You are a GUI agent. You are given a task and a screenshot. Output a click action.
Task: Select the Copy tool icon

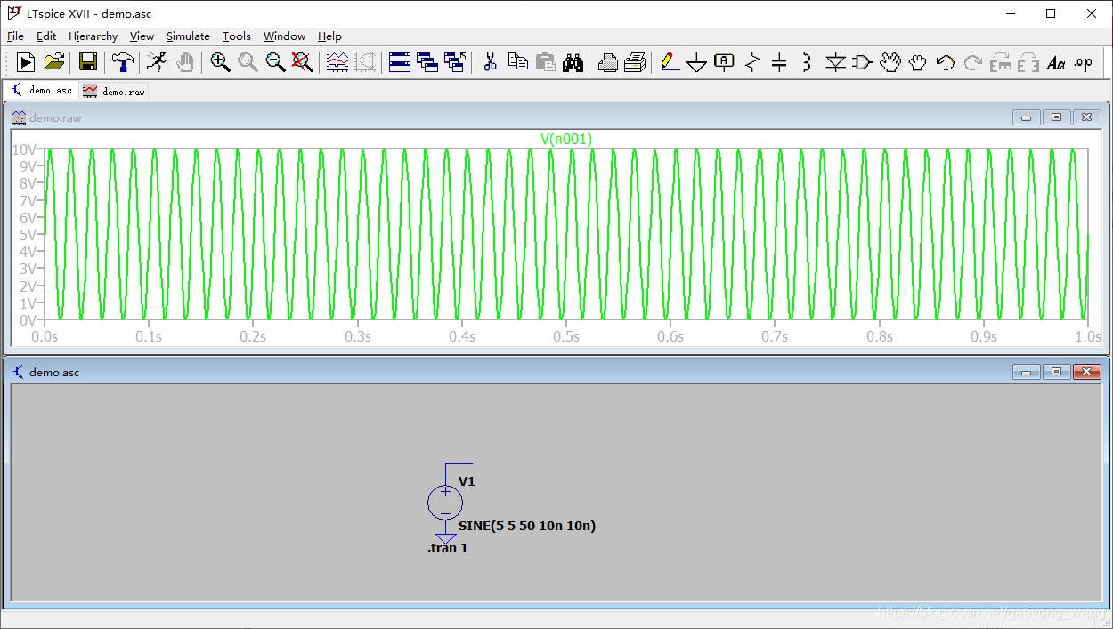(x=517, y=61)
